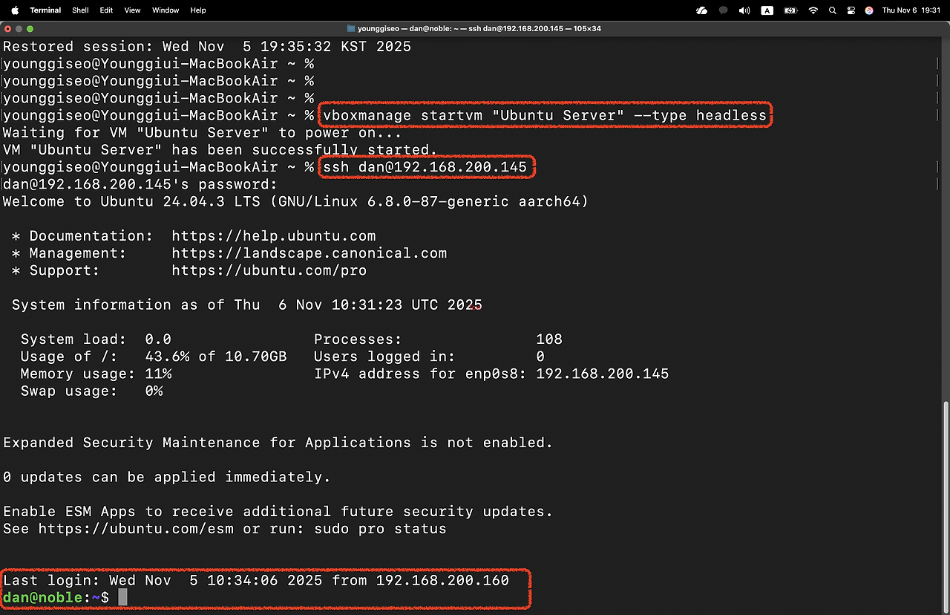Open the Apple menu
Image resolution: width=950 pixels, height=615 pixels.
(x=15, y=10)
